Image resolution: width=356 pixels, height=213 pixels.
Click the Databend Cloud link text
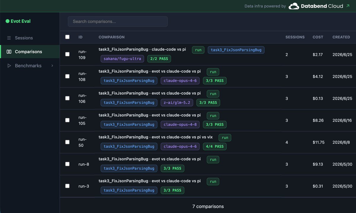[322, 6]
